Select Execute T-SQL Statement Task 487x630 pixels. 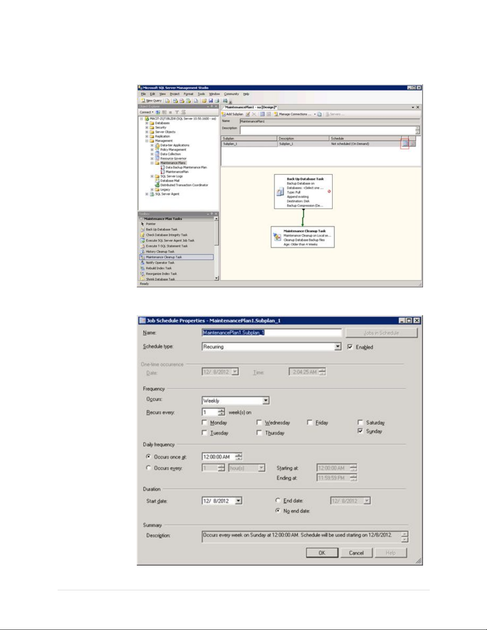(166, 246)
